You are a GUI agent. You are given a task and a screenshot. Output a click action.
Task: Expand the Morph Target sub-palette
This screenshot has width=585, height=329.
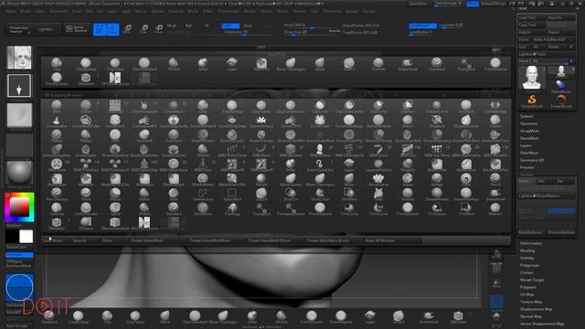point(532,280)
